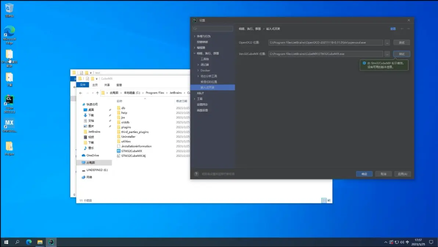Click 测试 button for OpenOCD location

coord(402,43)
